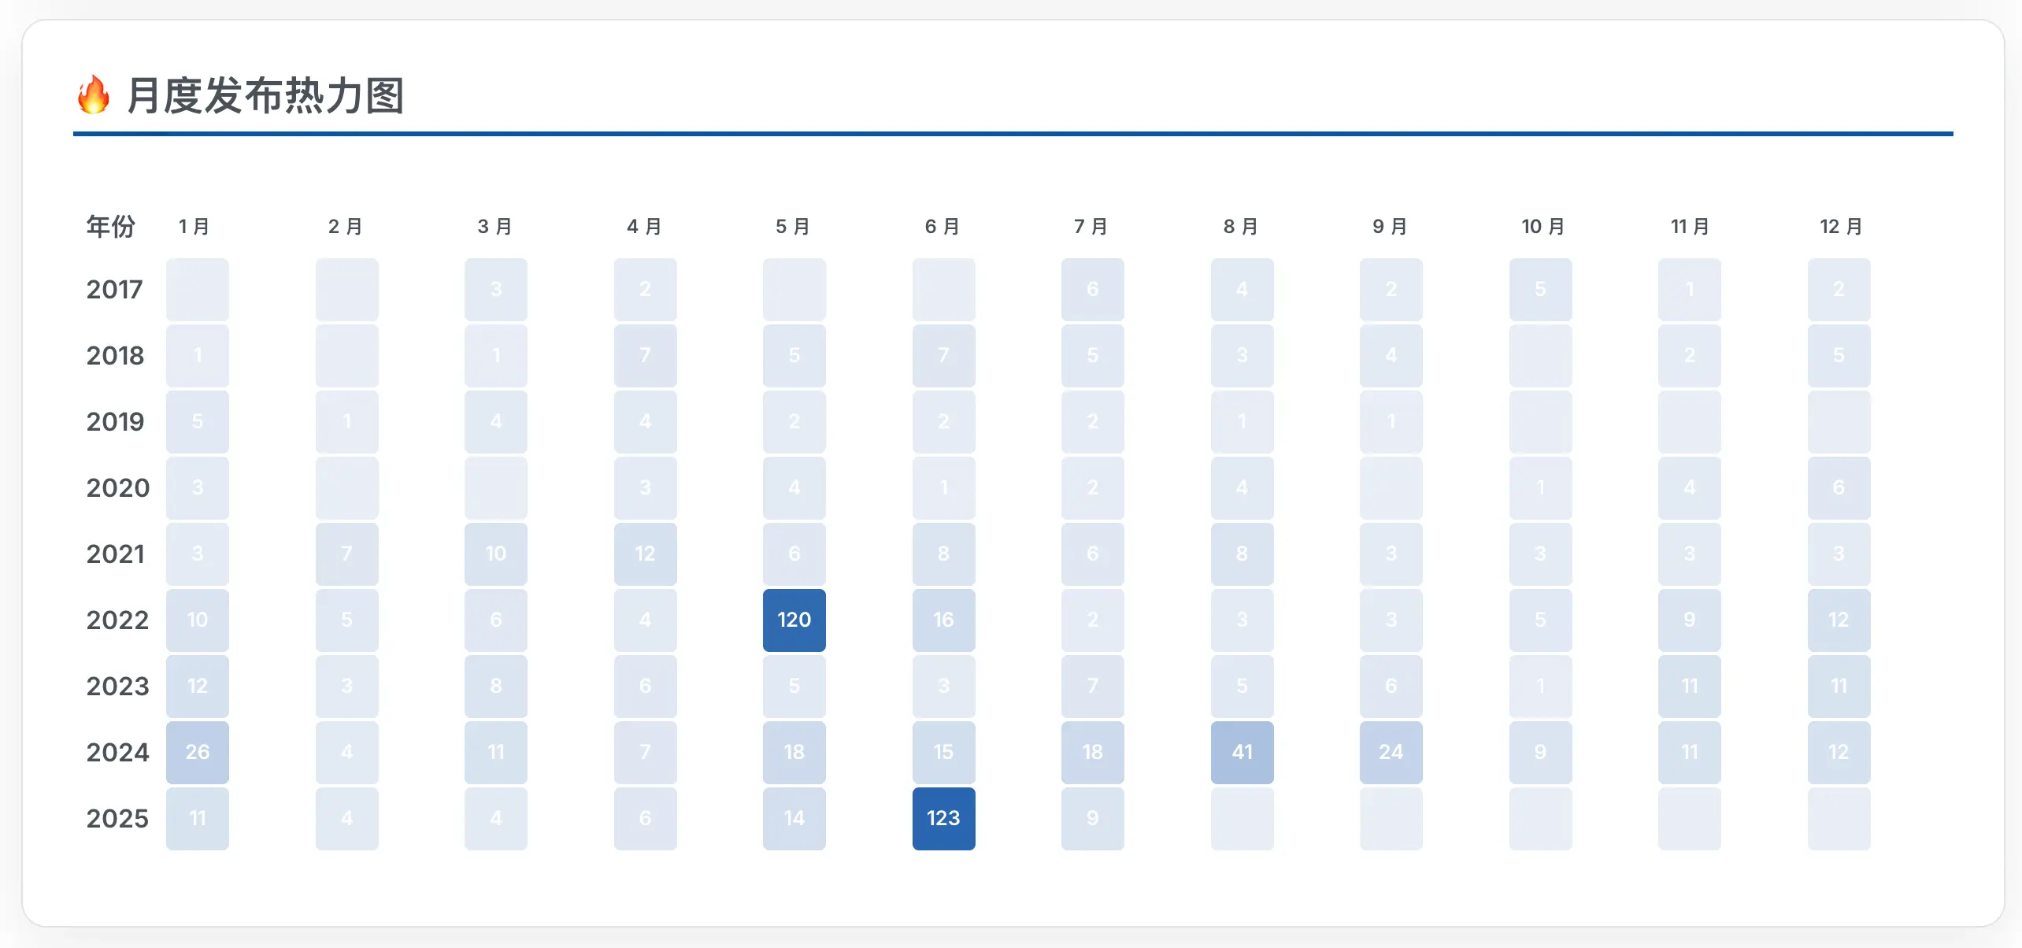Click the empty December 2025 cell
Screen dimensions: 2022x948
(1839, 818)
